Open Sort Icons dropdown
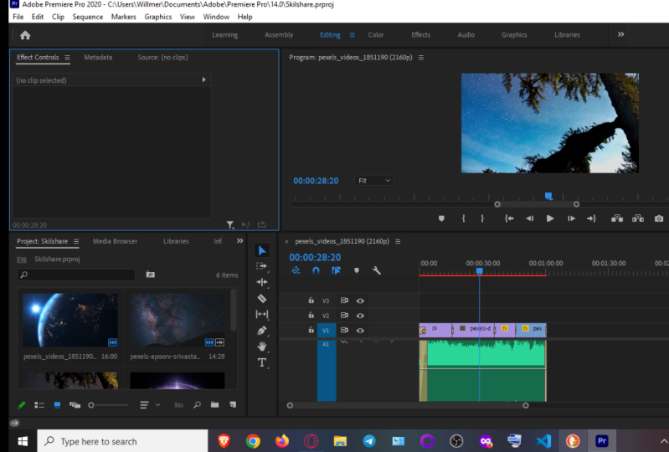Image resolution: width=669 pixels, height=452 pixels. [150, 404]
